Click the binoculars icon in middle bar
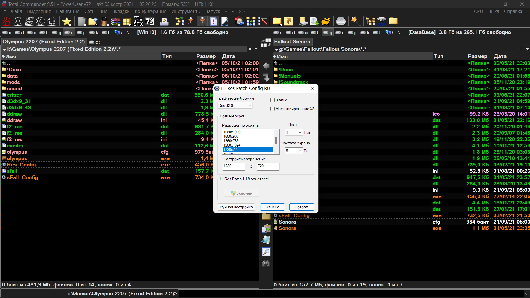The image size is (530, 298). click(266, 263)
